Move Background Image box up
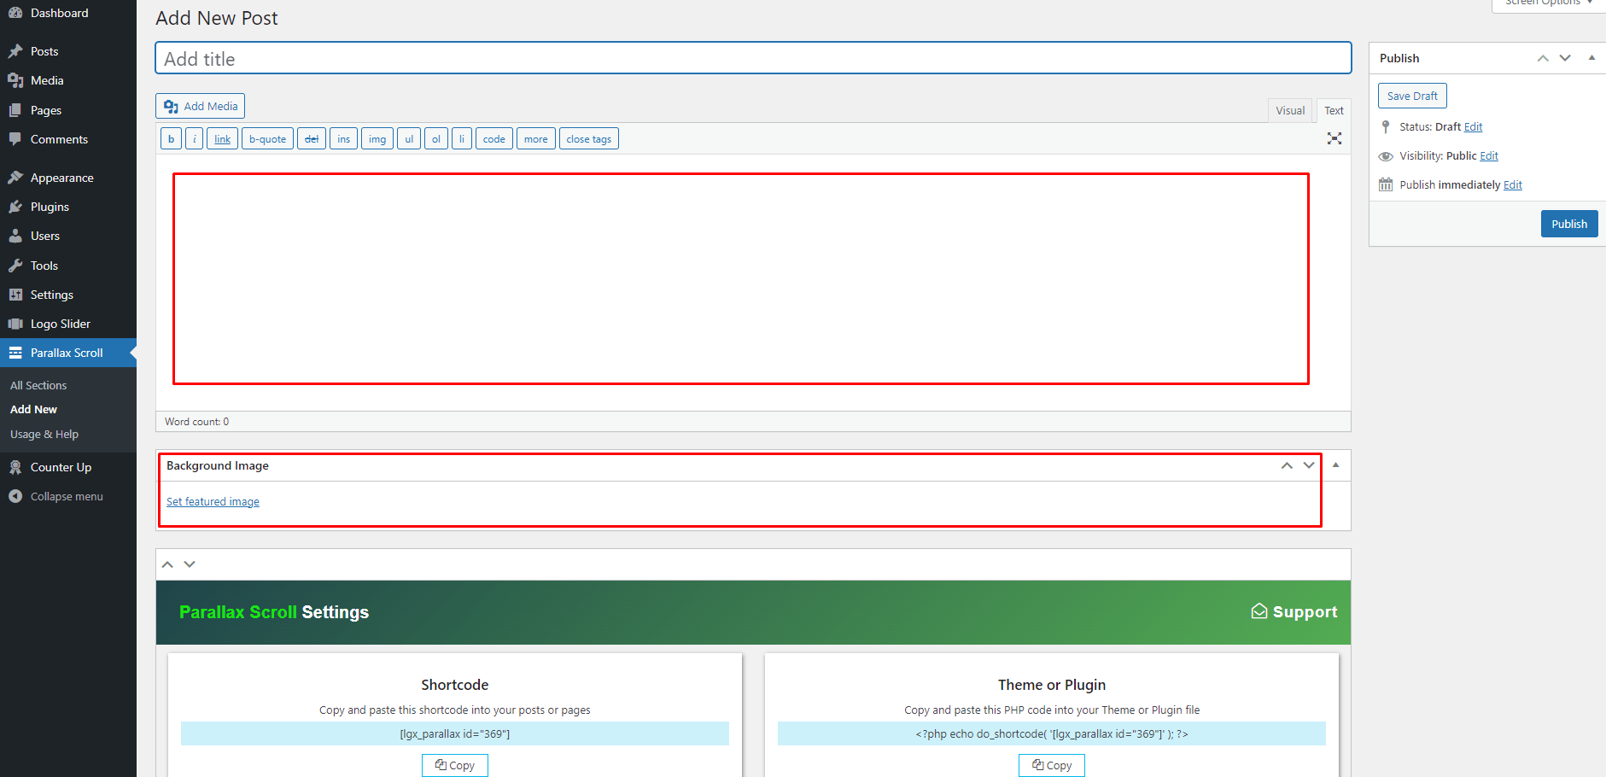Image resolution: width=1606 pixels, height=777 pixels. pos(1287,465)
